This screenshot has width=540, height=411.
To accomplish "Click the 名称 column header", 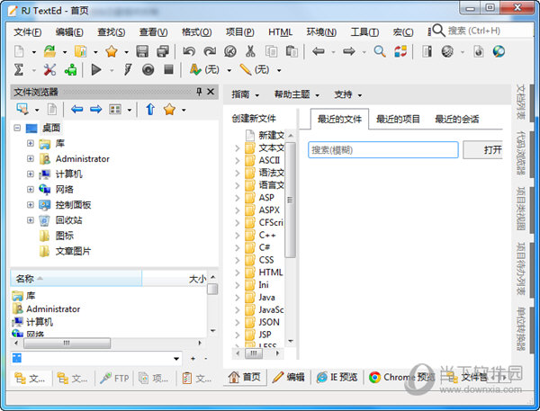I will click(x=76, y=278).
